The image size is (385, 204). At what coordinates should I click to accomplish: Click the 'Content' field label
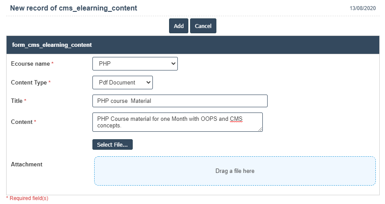21,122
